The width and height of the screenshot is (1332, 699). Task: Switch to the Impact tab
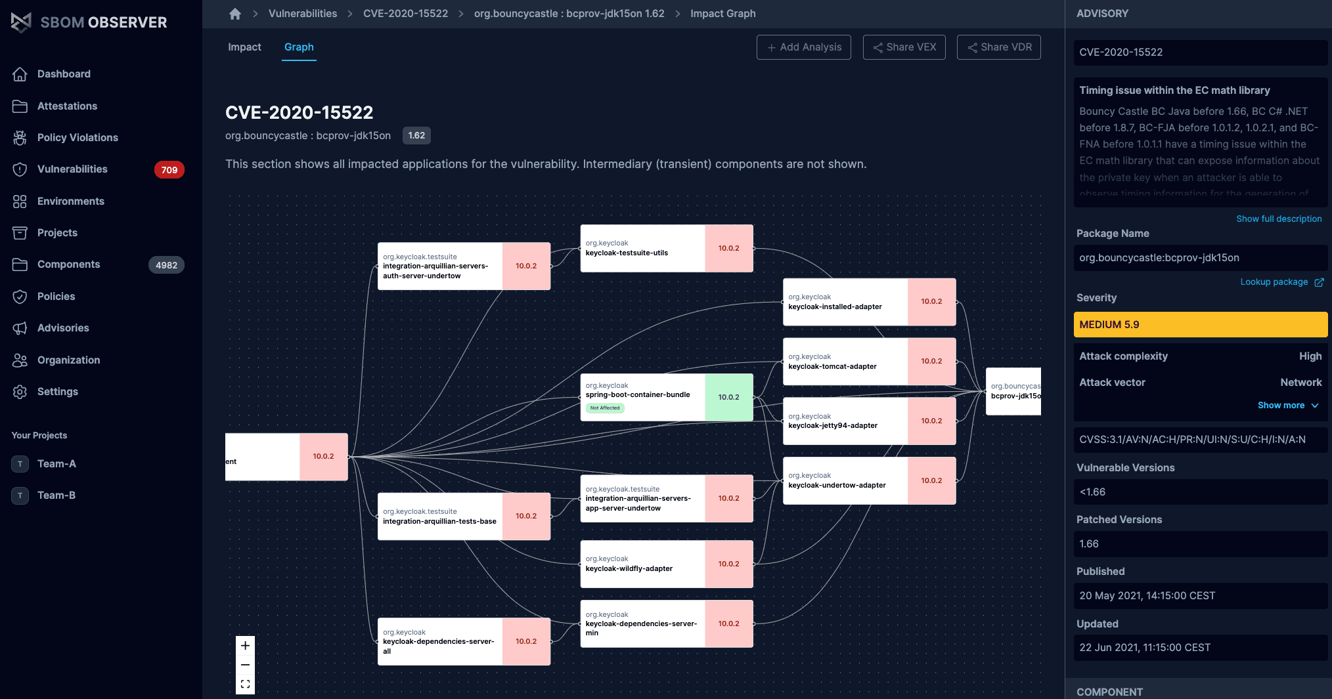244,47
